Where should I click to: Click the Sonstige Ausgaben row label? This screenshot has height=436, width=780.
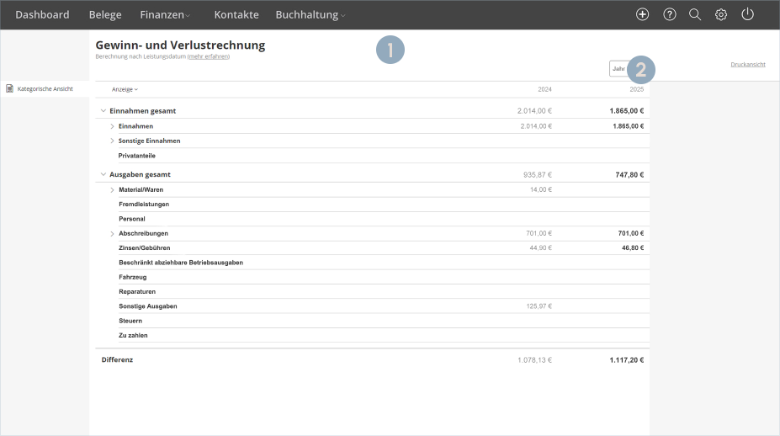click(x=148, y=306)
